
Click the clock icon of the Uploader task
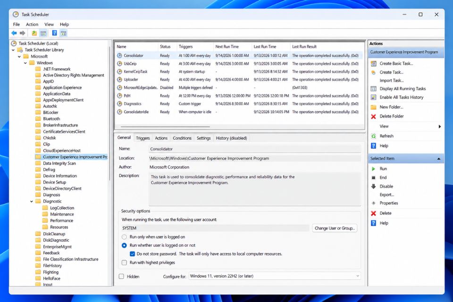pyautogui.click(x=119, y=79)
